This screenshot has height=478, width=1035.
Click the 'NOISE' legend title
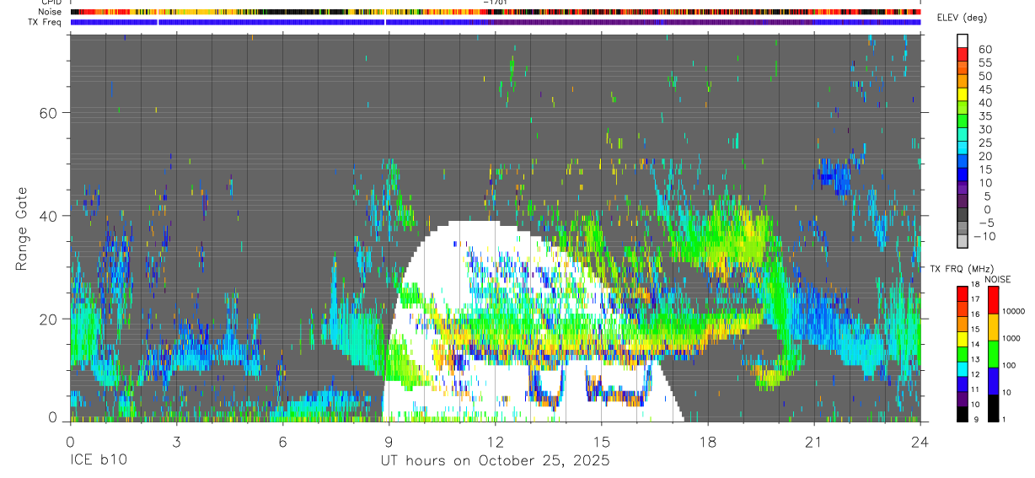pos(997,280)
